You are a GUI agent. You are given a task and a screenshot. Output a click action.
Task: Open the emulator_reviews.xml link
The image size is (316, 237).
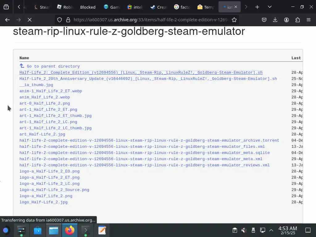(144, 165)
